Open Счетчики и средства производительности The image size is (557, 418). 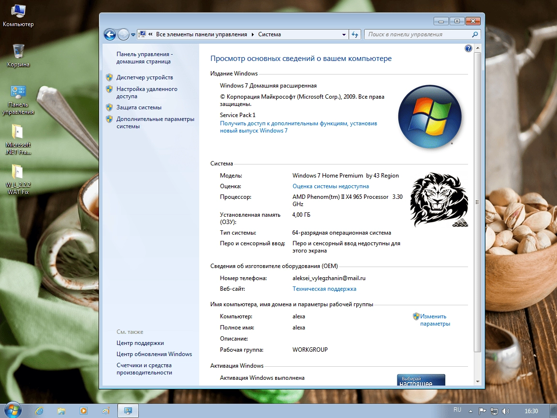pos(144,369)
